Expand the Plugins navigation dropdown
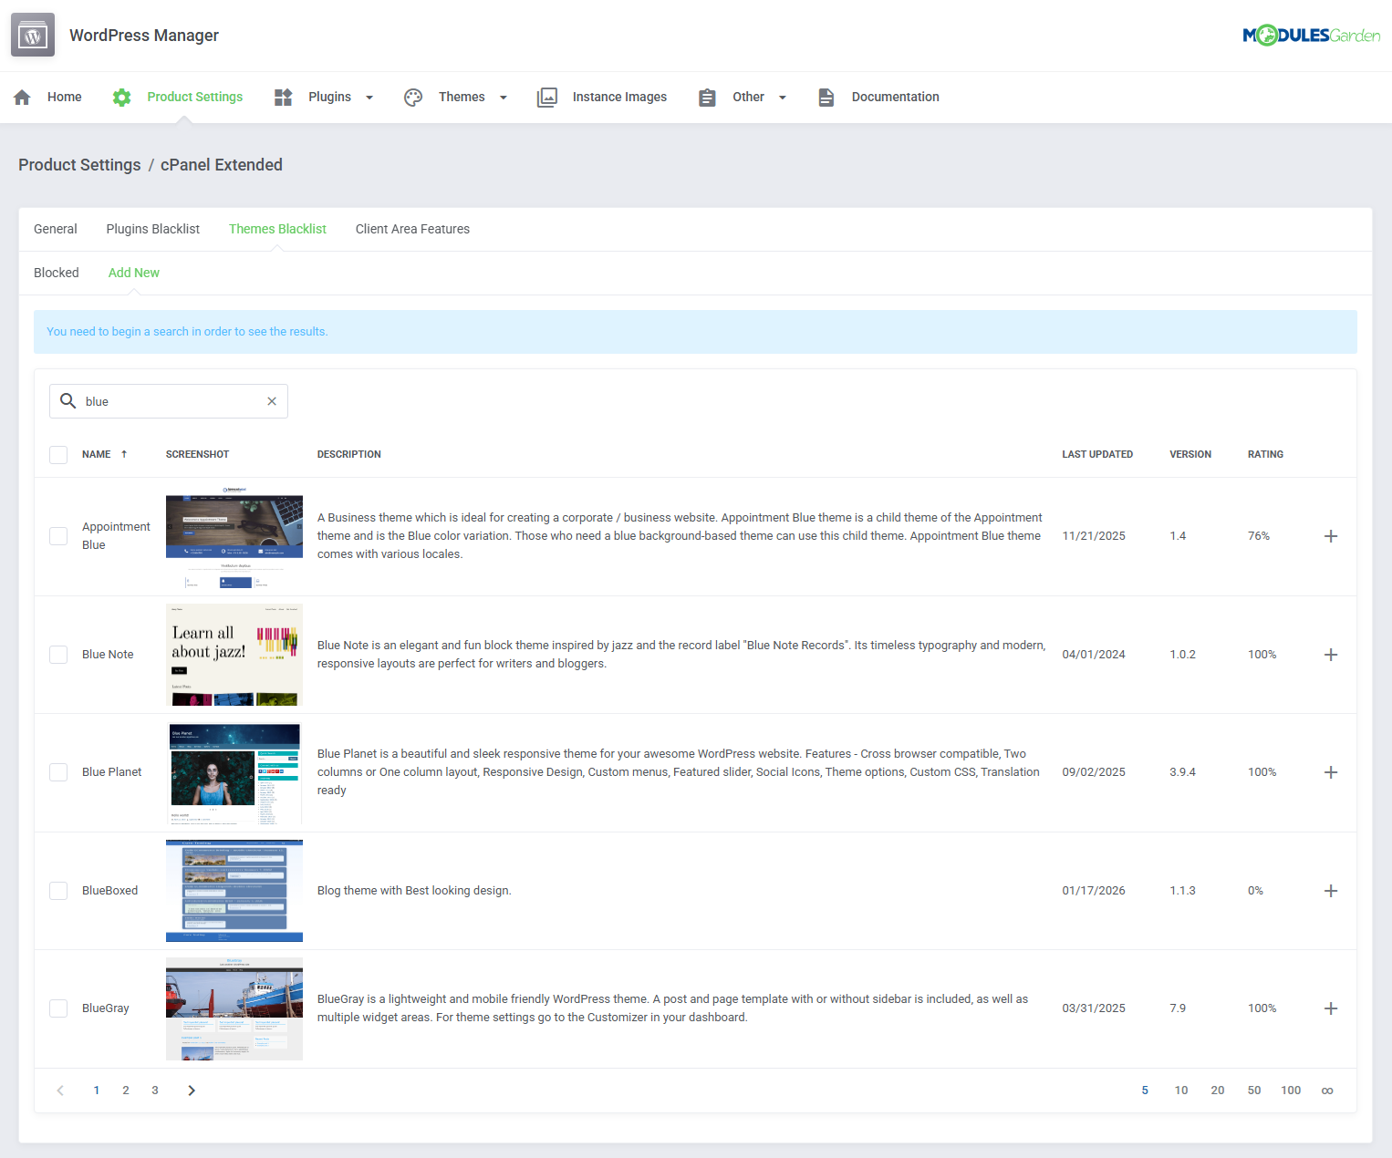 [369, 97]
